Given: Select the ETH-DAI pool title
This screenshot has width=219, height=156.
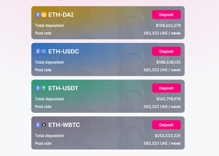Looking at the screenshot, I should click(61, 15).
